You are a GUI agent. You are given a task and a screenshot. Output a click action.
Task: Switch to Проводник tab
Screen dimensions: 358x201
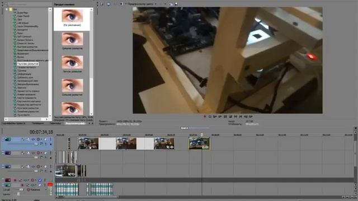38,123
